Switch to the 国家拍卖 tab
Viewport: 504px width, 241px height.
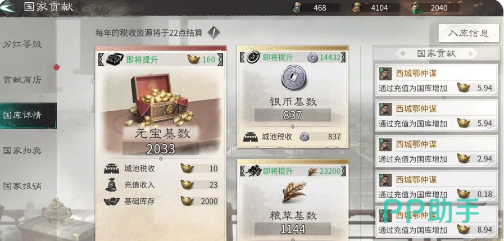(22, 151)
